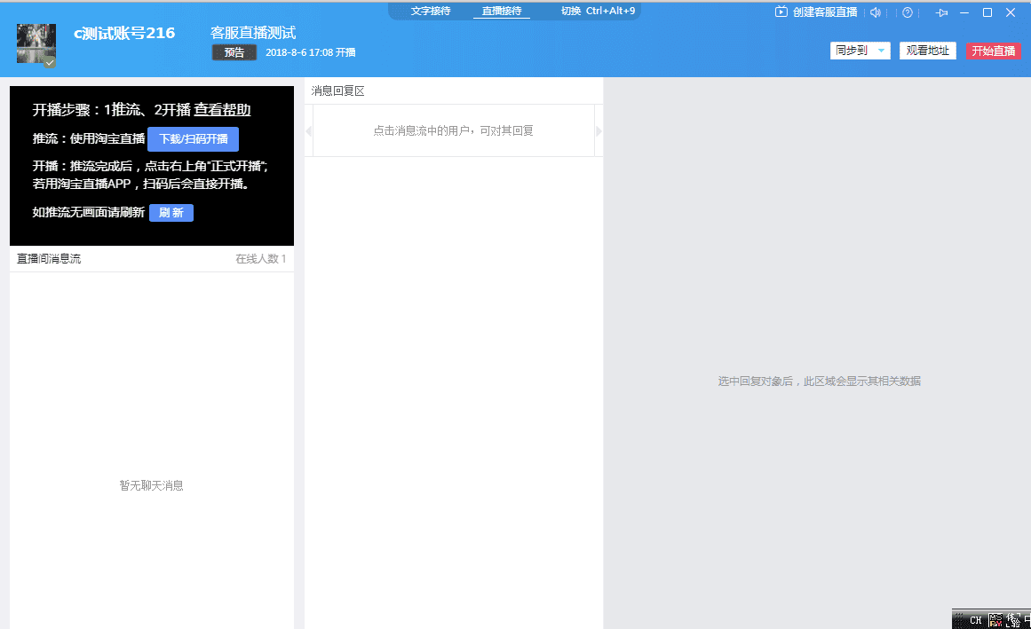The height and width of the screenshot is (629, 1031).
Task: Mute sound with the speaker icon
Action: pyautogui.click(x=876, y=12)
